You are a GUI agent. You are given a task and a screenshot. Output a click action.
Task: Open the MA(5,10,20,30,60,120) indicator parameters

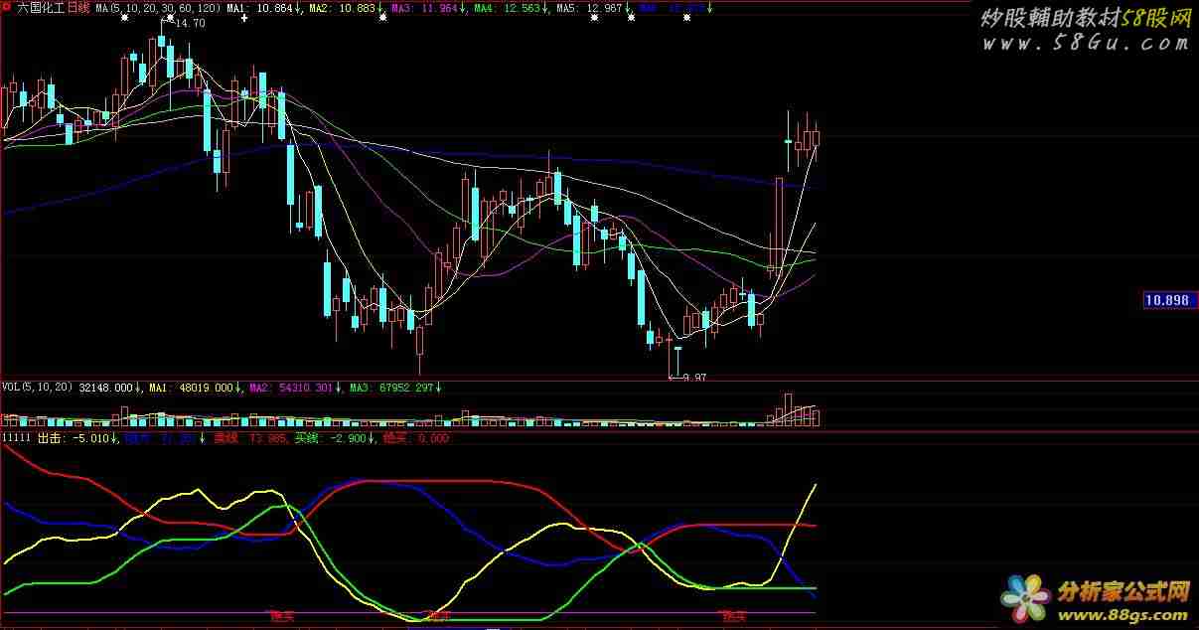click(x=159, y=8)
